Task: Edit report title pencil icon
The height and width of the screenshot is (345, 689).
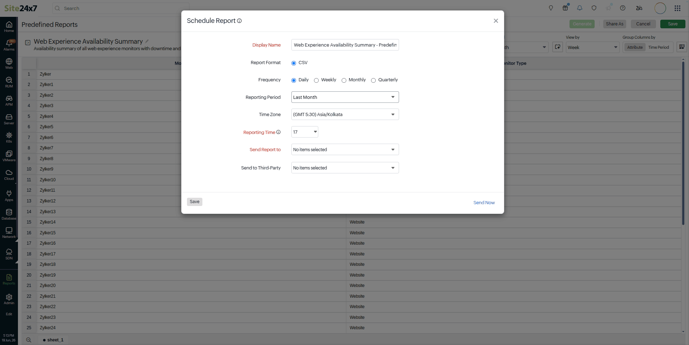Action: point(147,41)
